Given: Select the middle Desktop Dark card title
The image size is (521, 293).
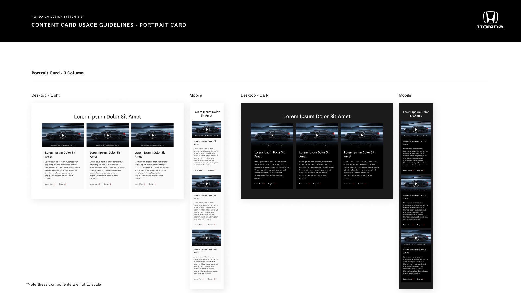Looking at the screenshot, I should (x=314, y=154).
